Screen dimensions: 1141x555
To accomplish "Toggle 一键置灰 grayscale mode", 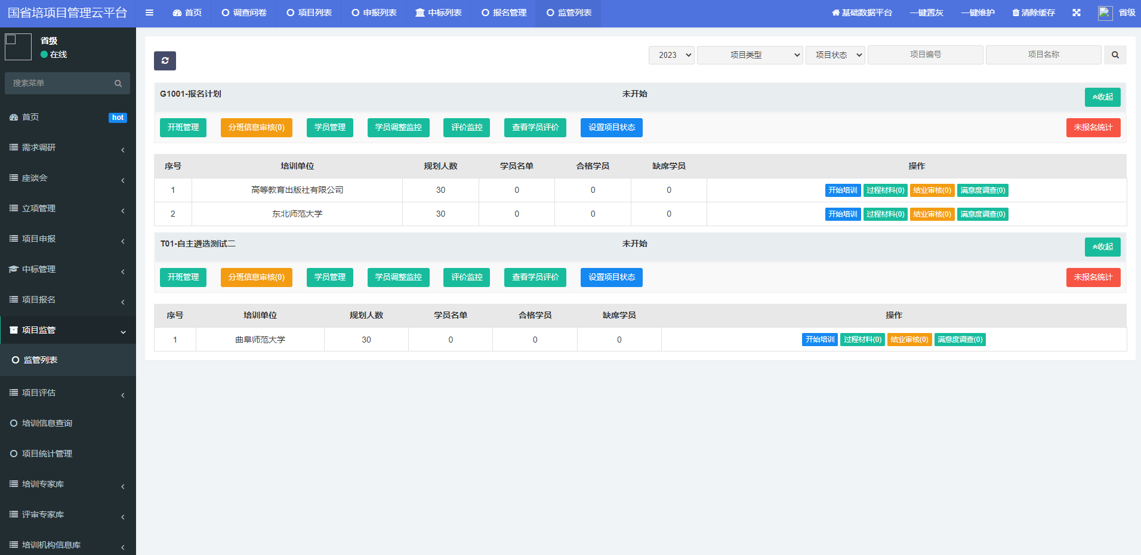I will 926,13.
